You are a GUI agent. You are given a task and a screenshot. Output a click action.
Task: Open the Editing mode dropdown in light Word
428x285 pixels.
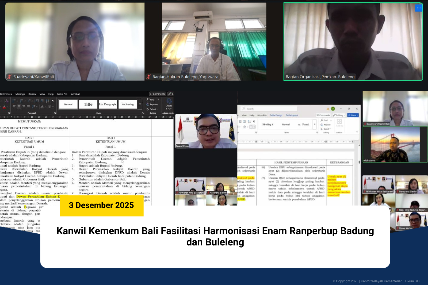point(339,115)
